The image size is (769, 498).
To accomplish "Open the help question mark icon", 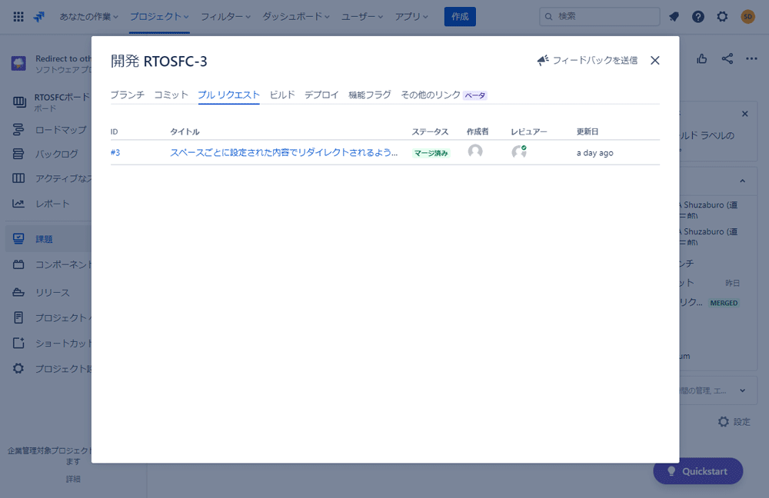I will point(698,17).
